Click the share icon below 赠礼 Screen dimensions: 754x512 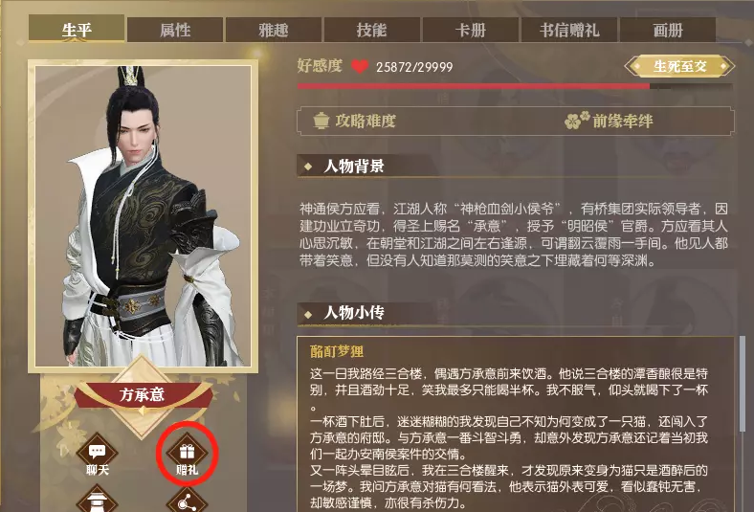click(x=187, y=501)
